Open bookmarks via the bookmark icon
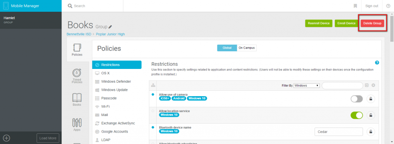This screenshot has height=144, width=394. click(355, 6)
